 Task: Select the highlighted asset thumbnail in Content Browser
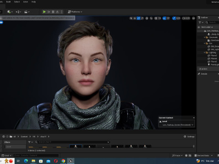[76, 146]
